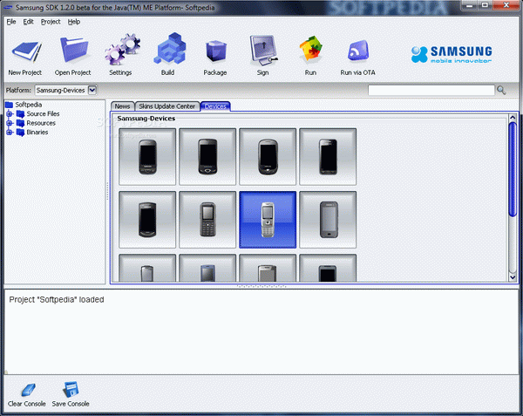Expand the Source Files tree node
This screenshot has height=416, width=523.
(x=10, y=114)
